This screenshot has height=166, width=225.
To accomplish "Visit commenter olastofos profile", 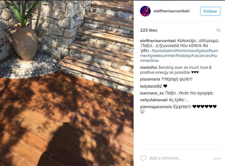I will click(148, 68).
